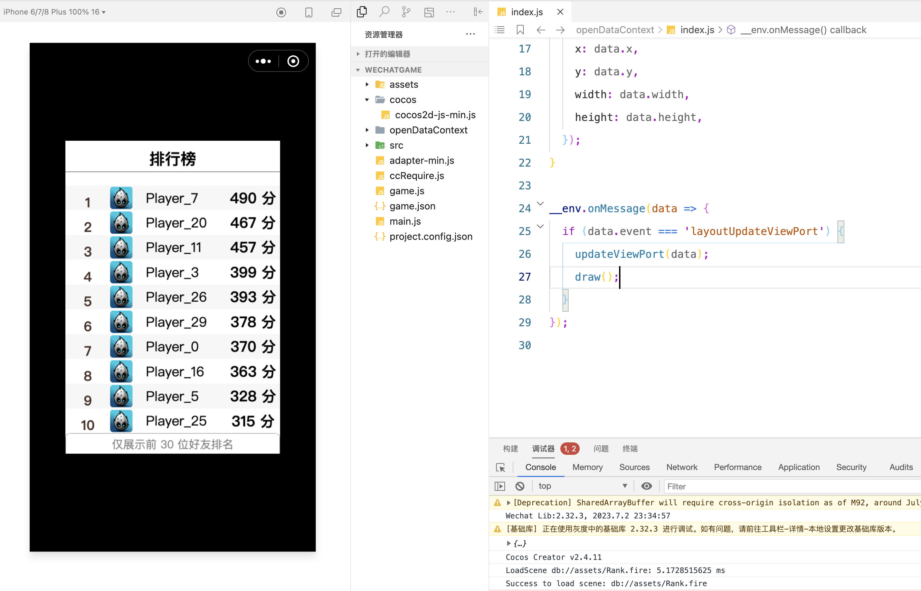
Task: Switch to the 调试器 panel tab
Action: [x=543, y=449]
